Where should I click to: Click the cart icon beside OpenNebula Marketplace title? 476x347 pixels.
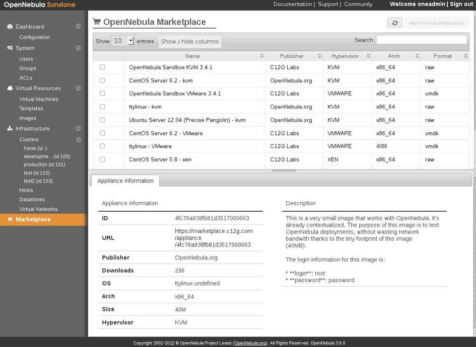pyautogui.click(x=97, y=22)
